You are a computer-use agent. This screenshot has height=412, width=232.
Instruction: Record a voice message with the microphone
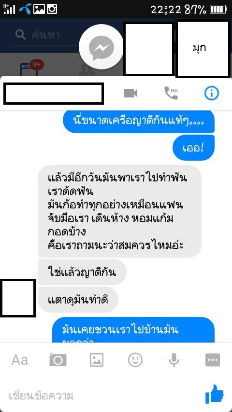point(174,360)
